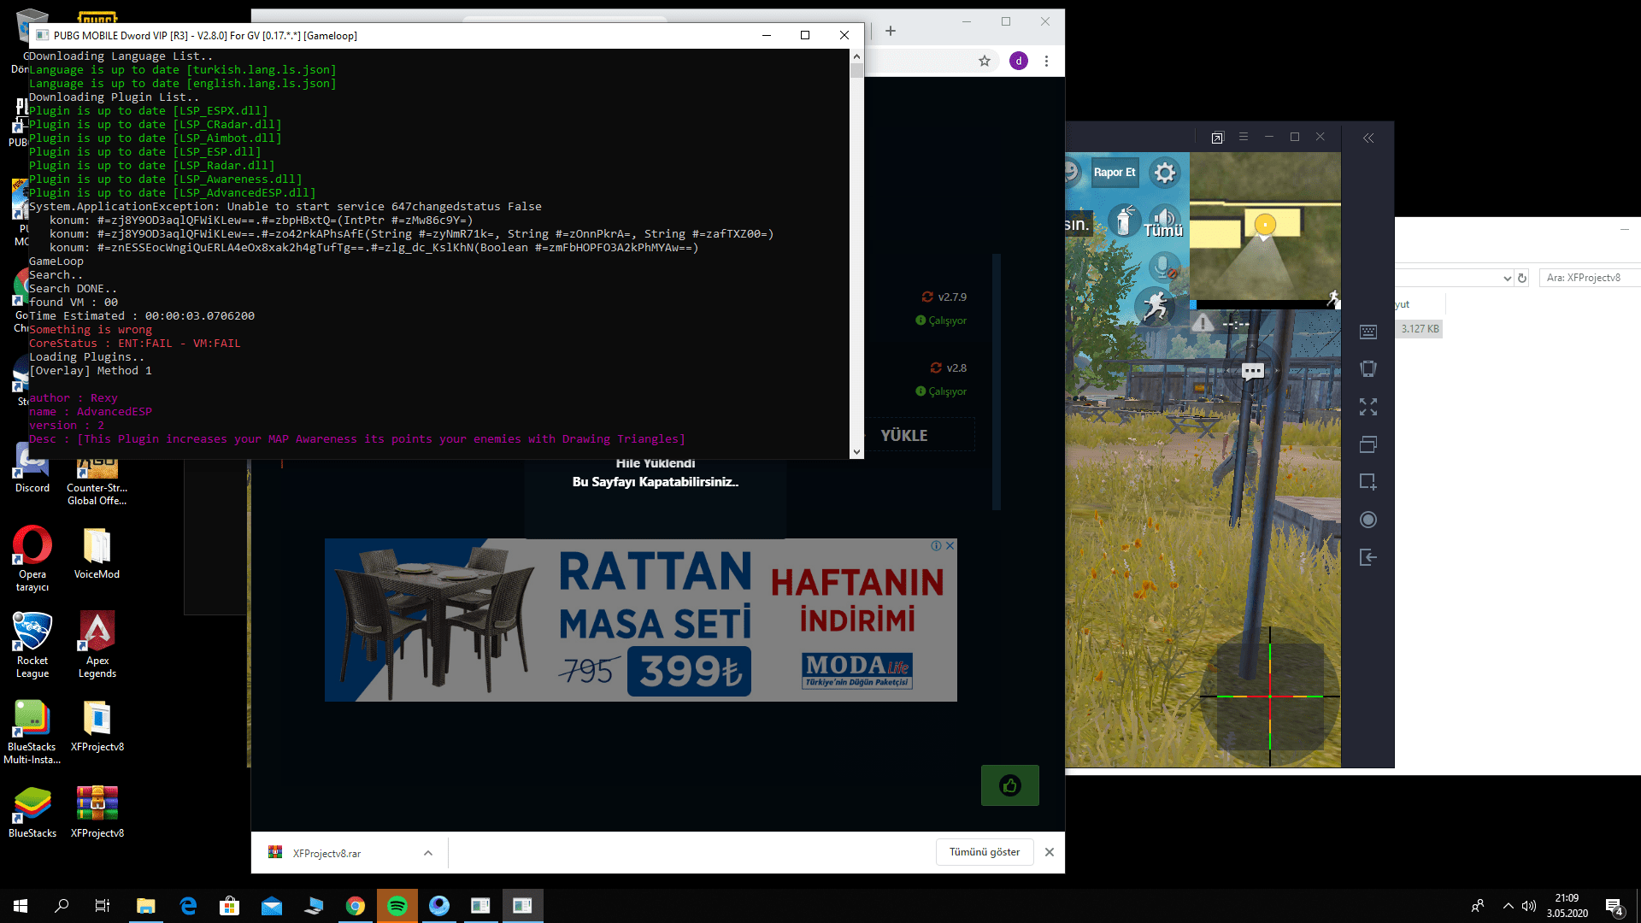Open the Chrome three-dot menu

pos(1046,61)
